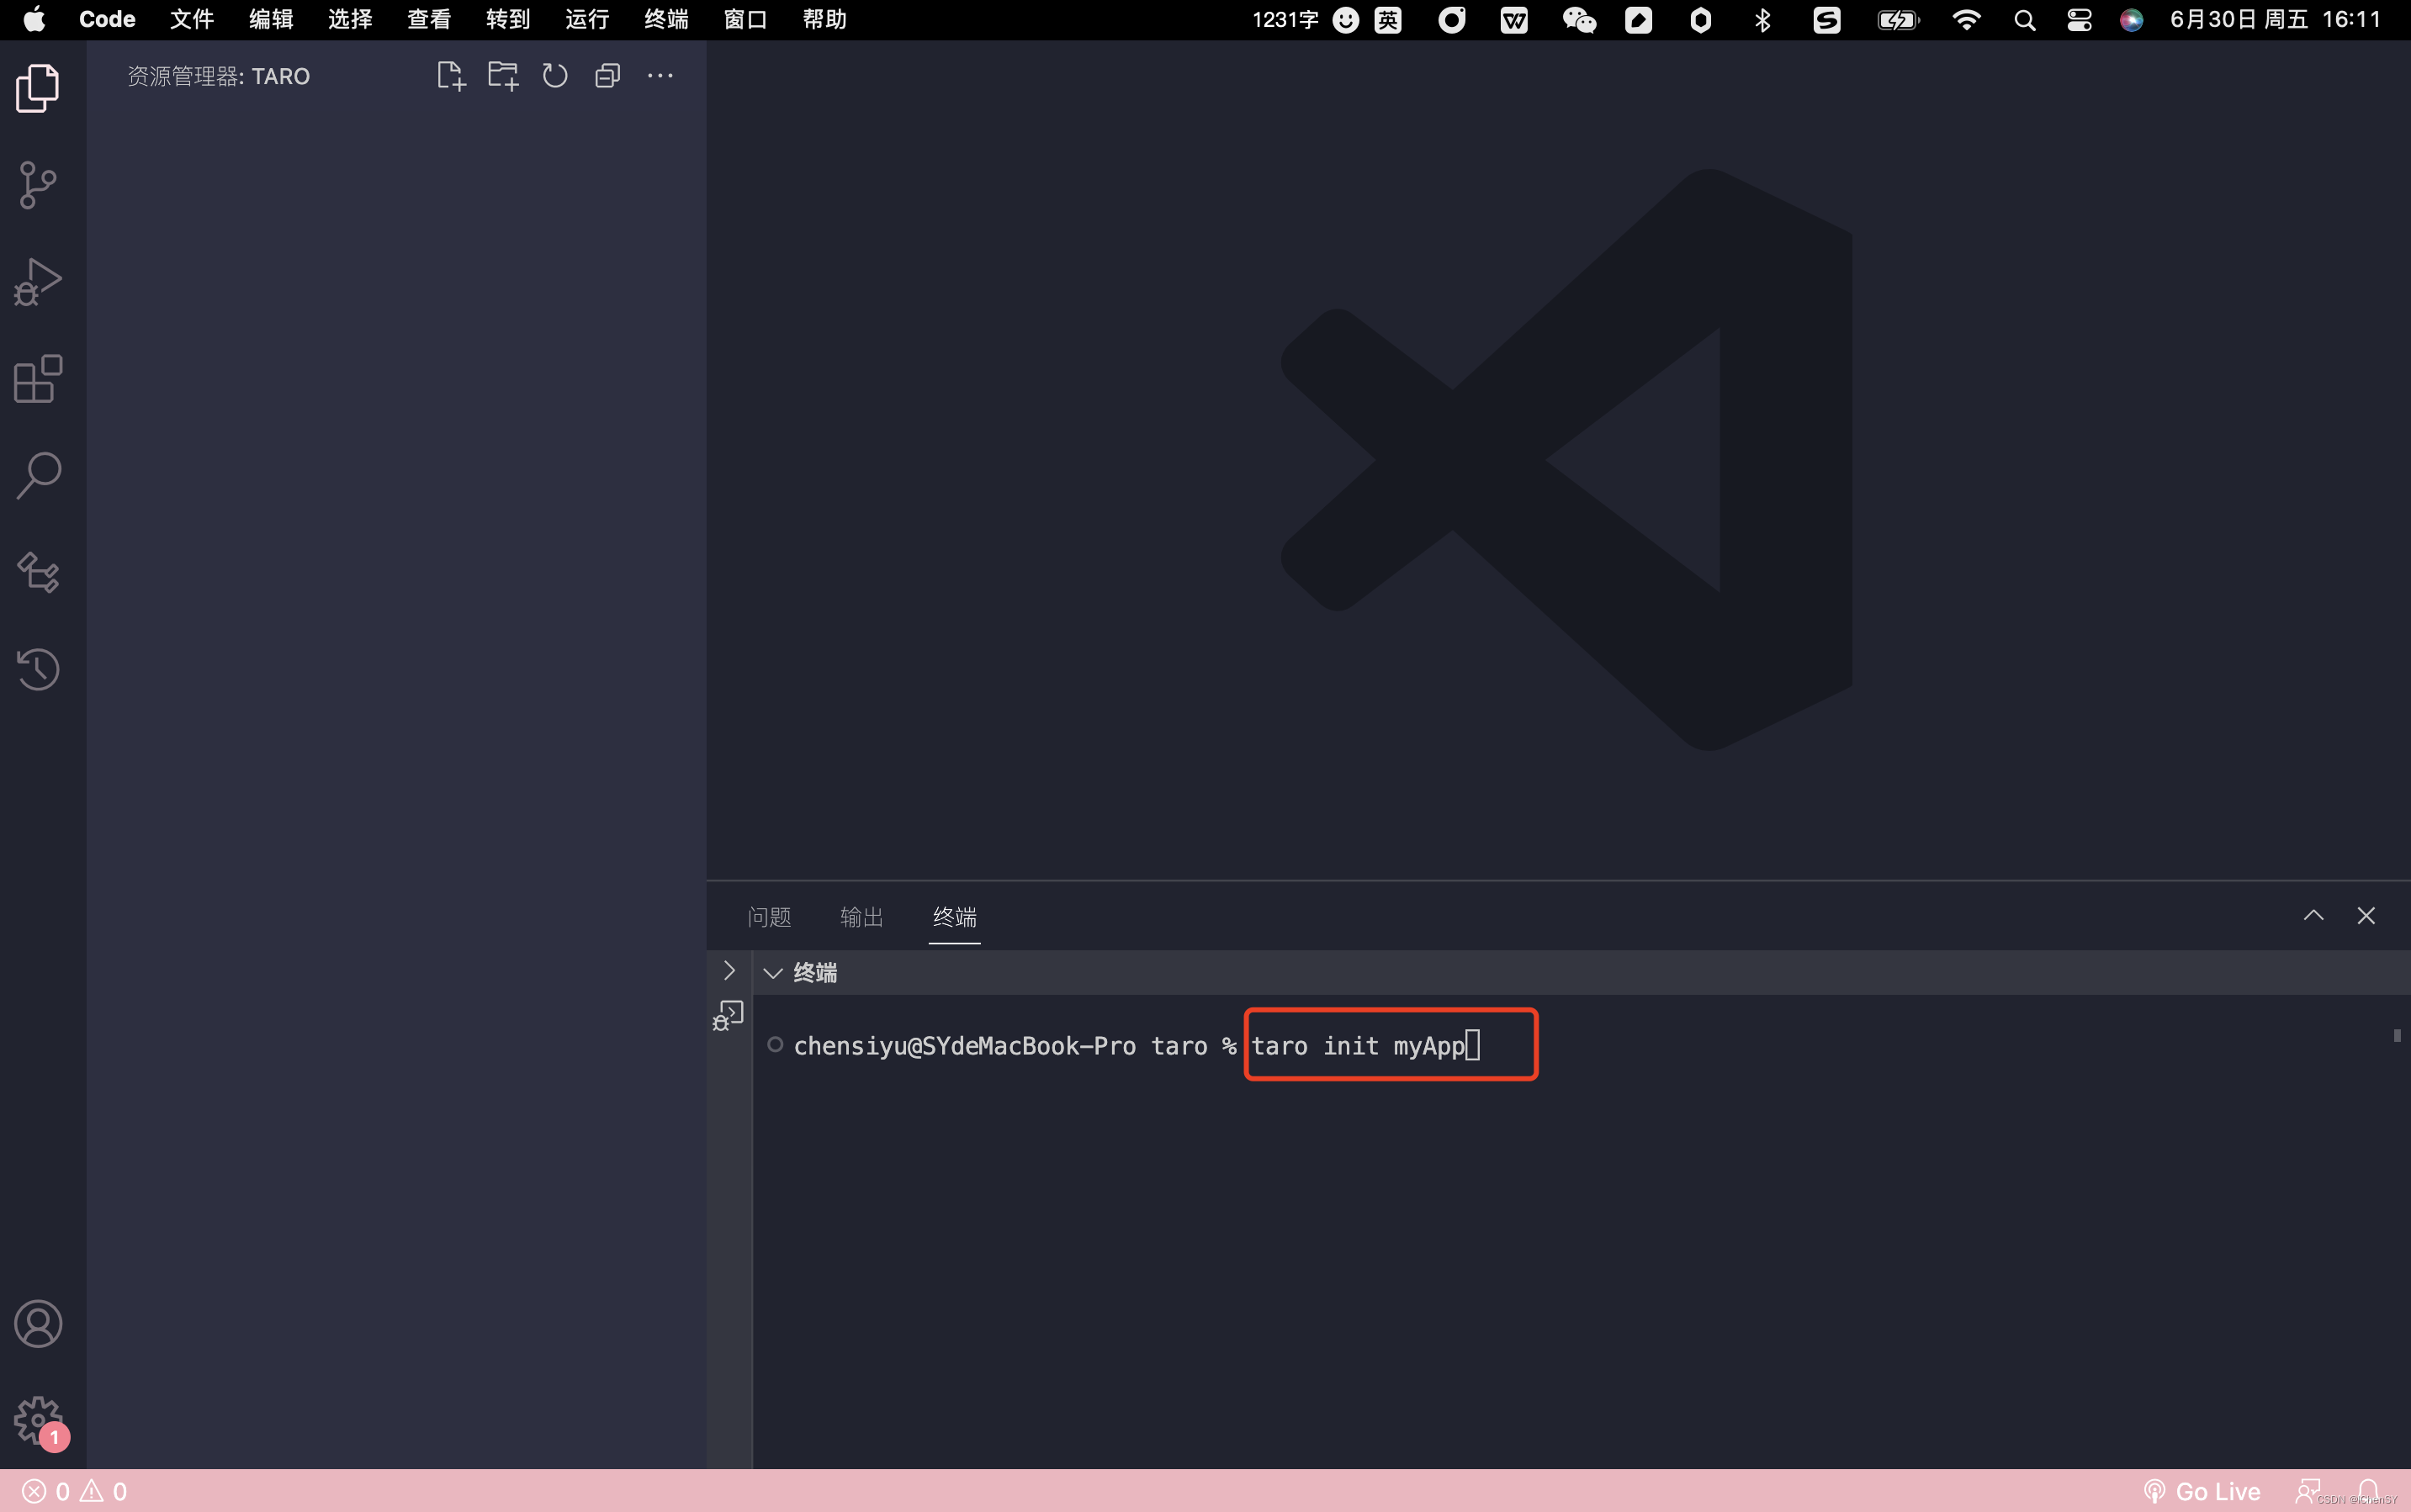
Task: Open the 选择 menu
Action: [350, 20]
